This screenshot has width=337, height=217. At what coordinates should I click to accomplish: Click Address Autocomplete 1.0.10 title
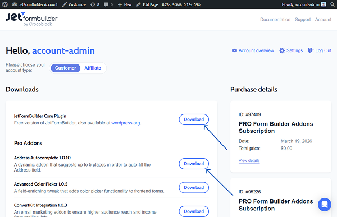[42, 158]
